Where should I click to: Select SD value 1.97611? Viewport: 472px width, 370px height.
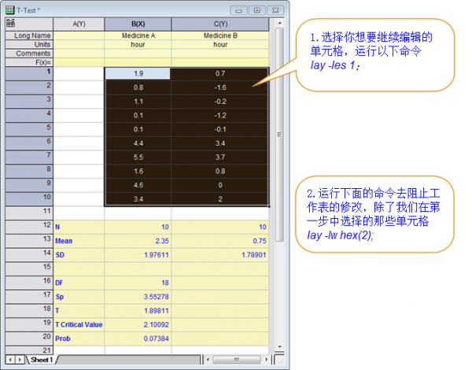coord(138,255)
